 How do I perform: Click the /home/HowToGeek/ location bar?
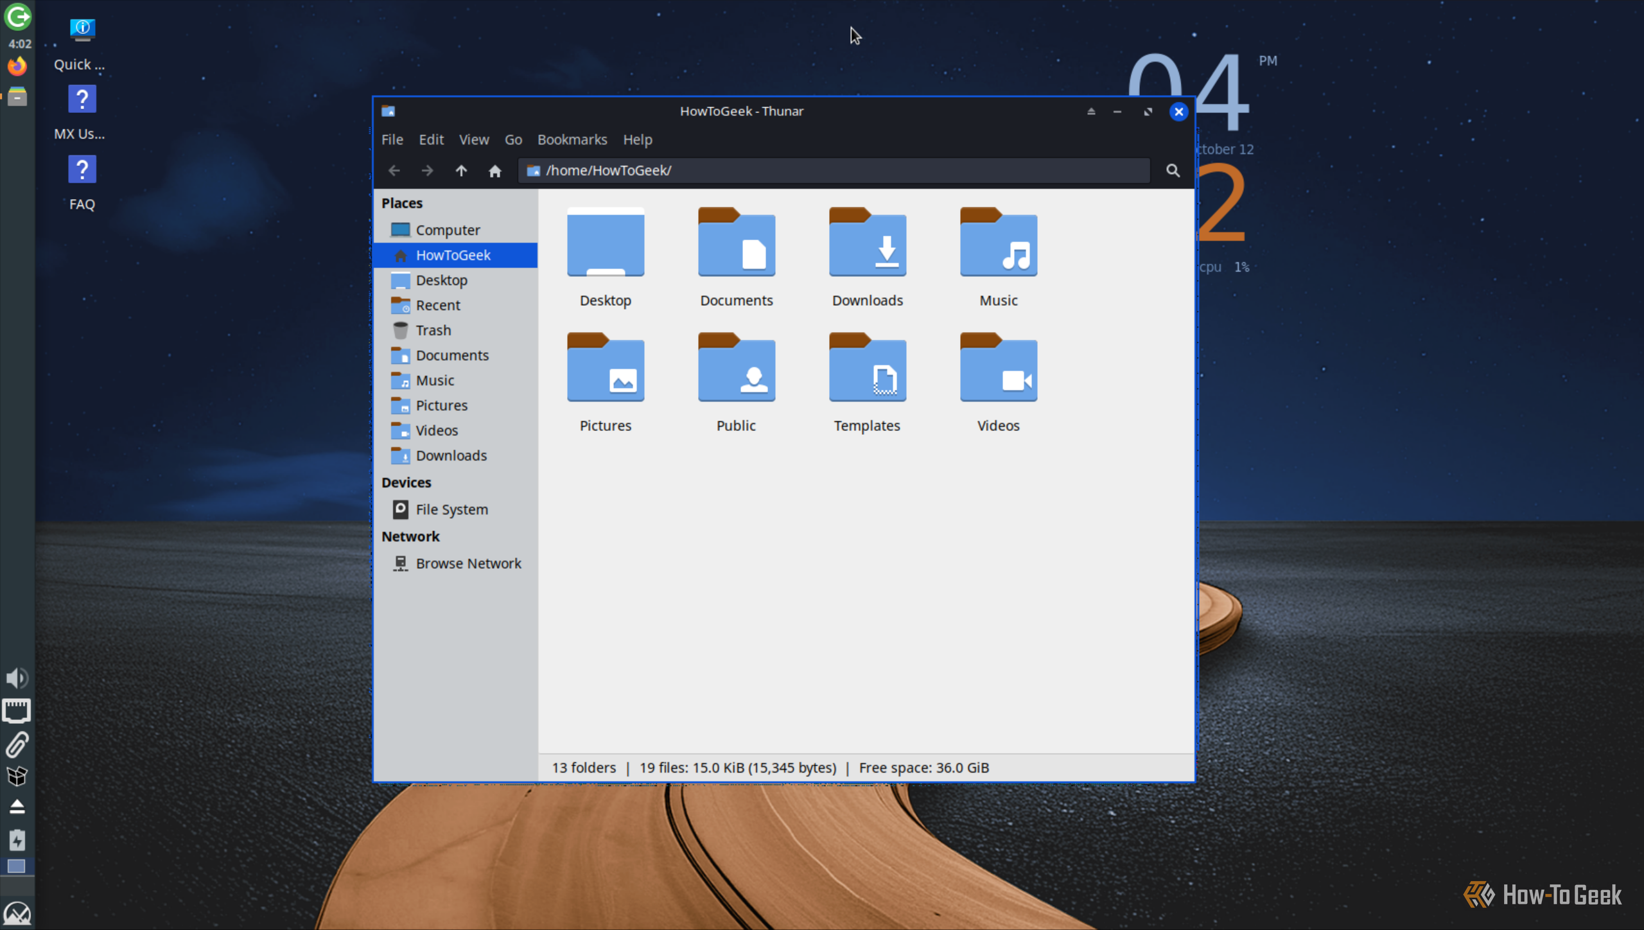(834, 171)
